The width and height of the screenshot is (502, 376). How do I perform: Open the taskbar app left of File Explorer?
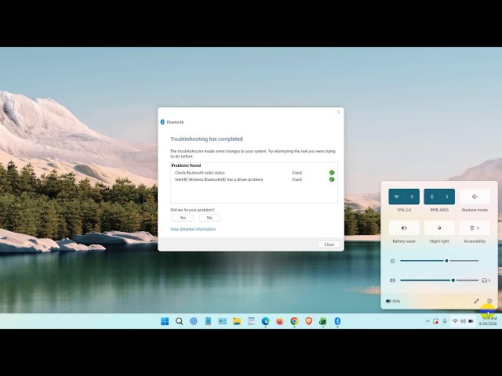tap(222, 321)
